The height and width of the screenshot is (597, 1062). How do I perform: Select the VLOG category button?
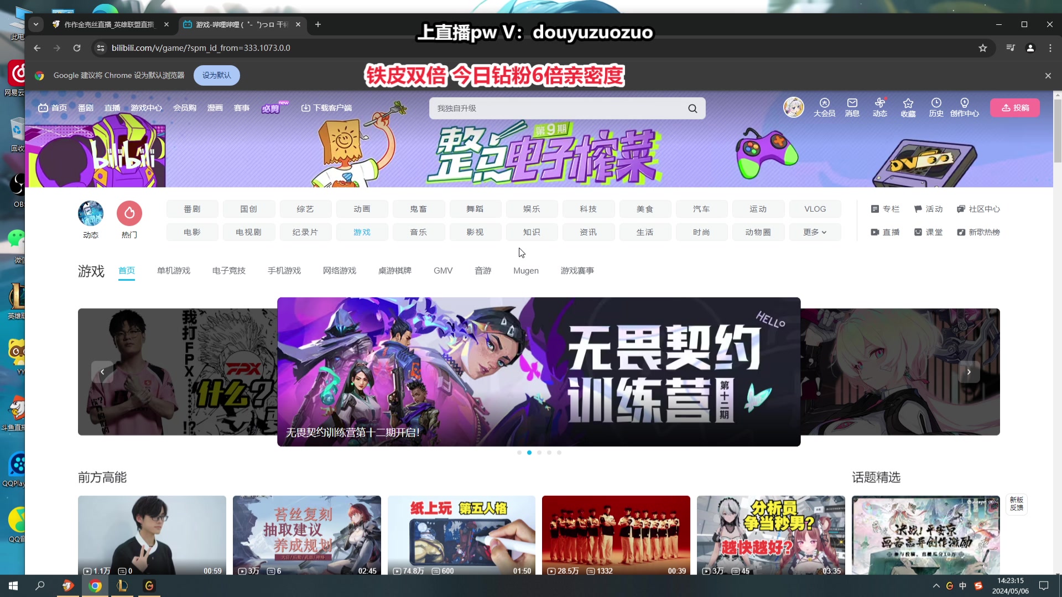click(815, 209)
